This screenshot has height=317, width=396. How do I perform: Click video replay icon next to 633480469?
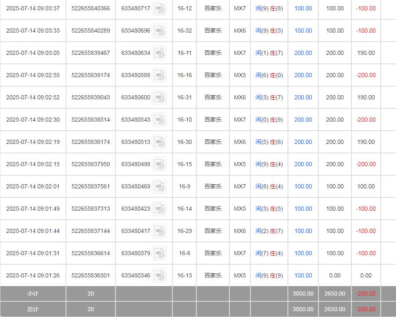[x=159, y=186]
